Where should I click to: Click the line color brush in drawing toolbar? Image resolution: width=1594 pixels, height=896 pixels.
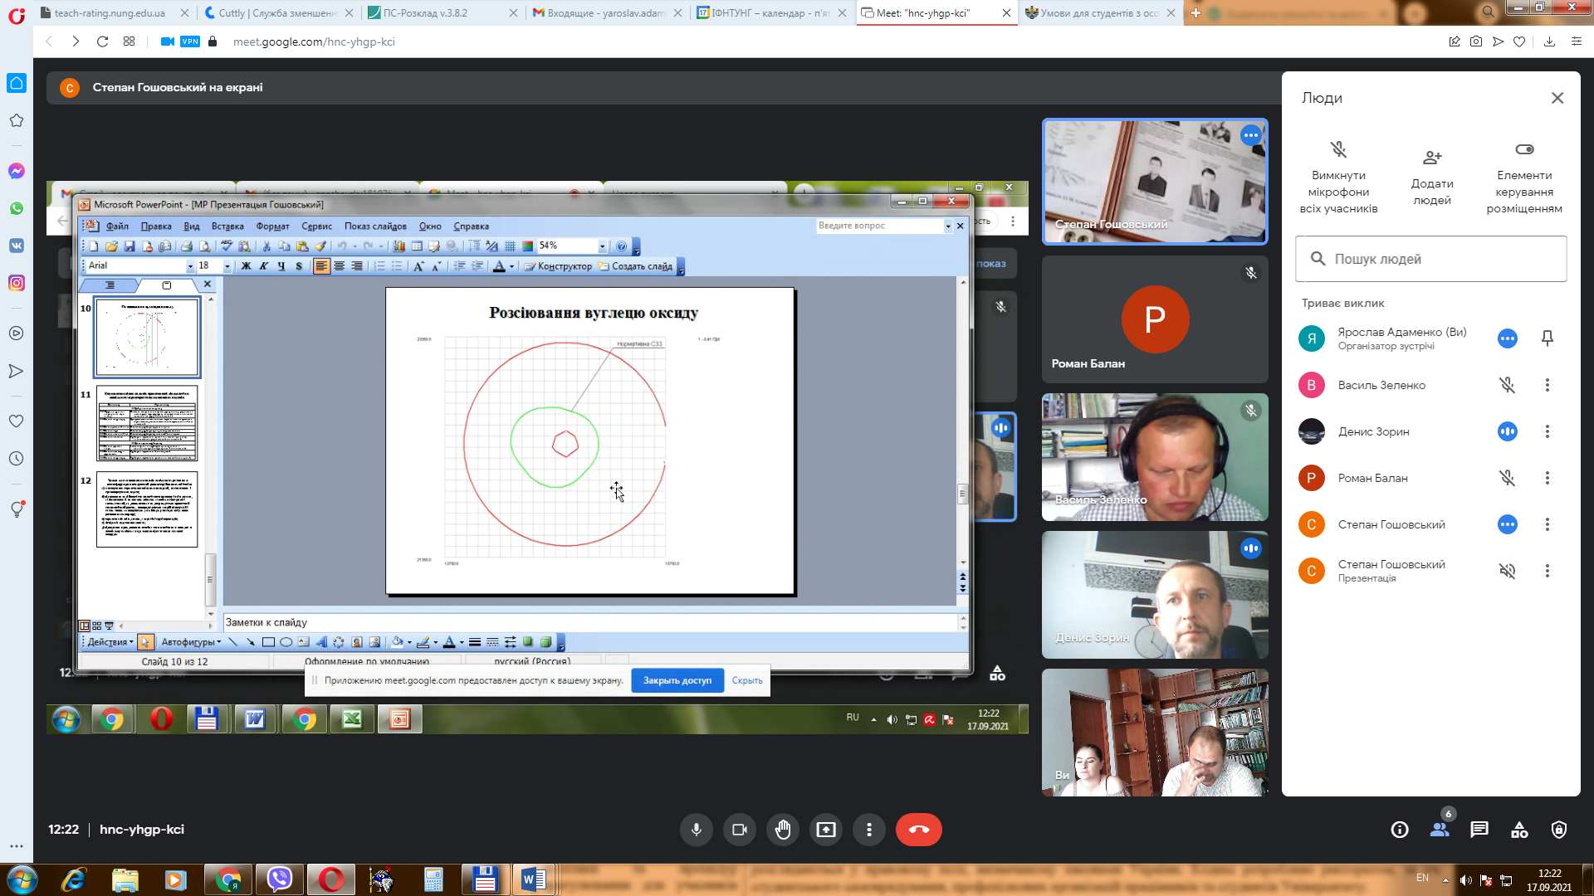pos(423,642)
